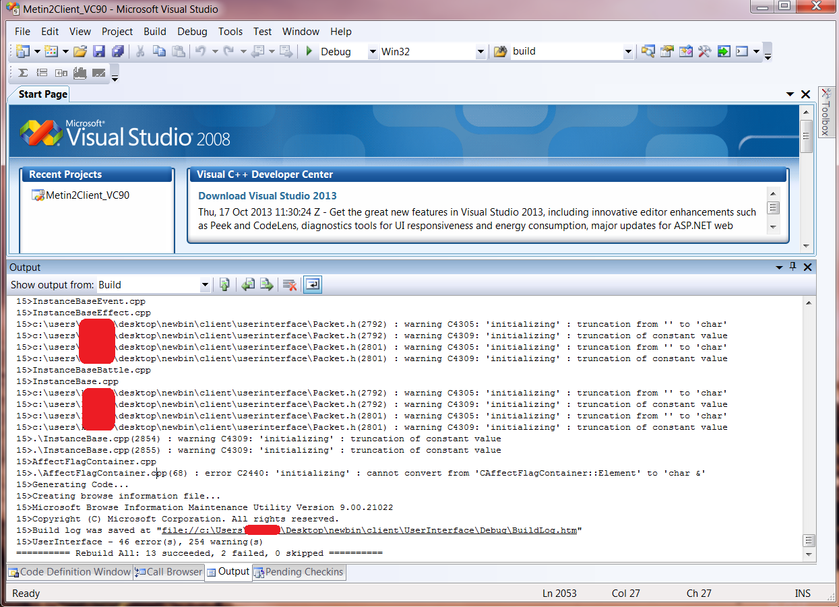The width and height of the screenshot is (839, 607).
Task: Toggle word wrap in the Output window
Action: tap(312, 284)
